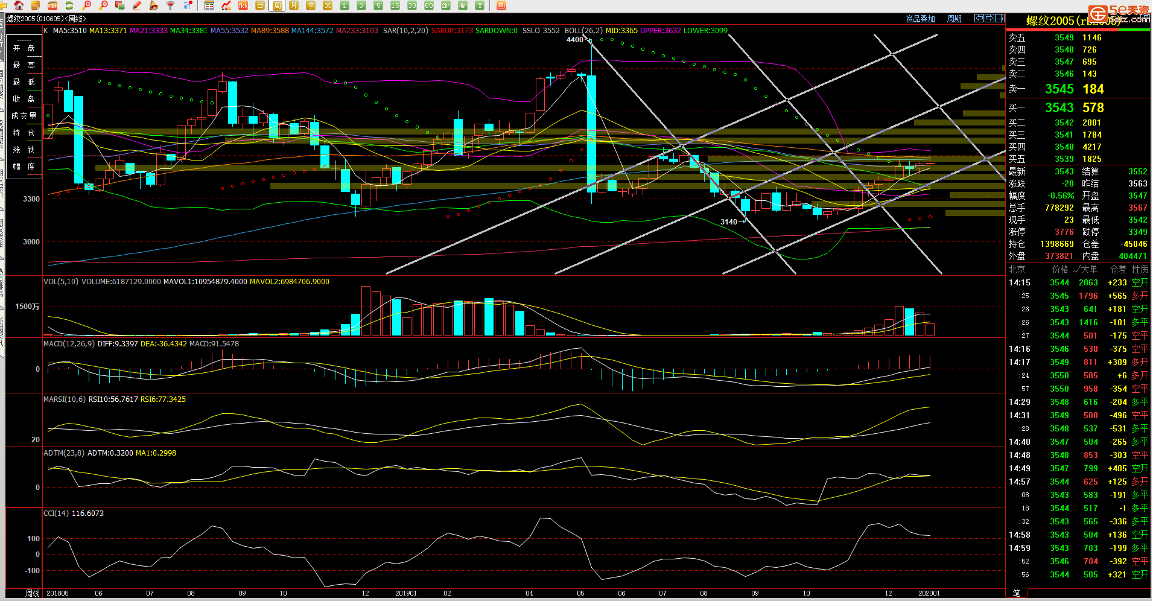Open the 周期 period link

point(954,19)
